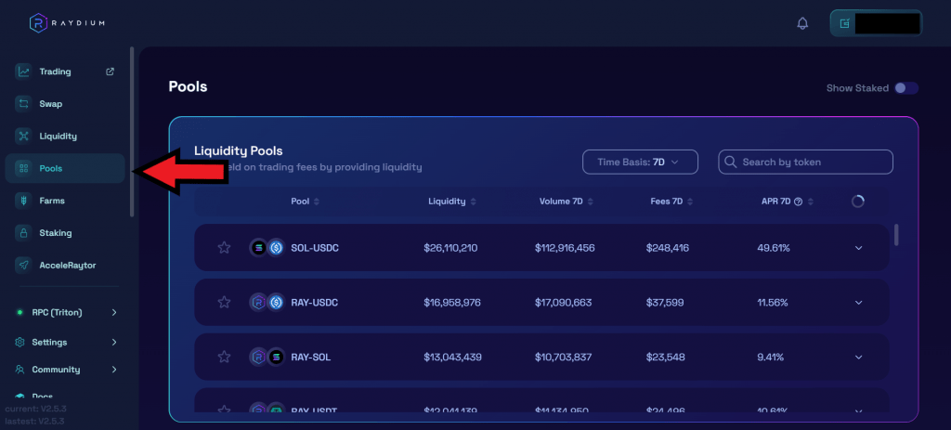Open the Farms menu item

click(52, 201)
